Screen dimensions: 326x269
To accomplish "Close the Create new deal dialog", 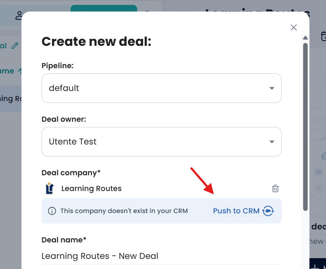I will tap(294, 28).
